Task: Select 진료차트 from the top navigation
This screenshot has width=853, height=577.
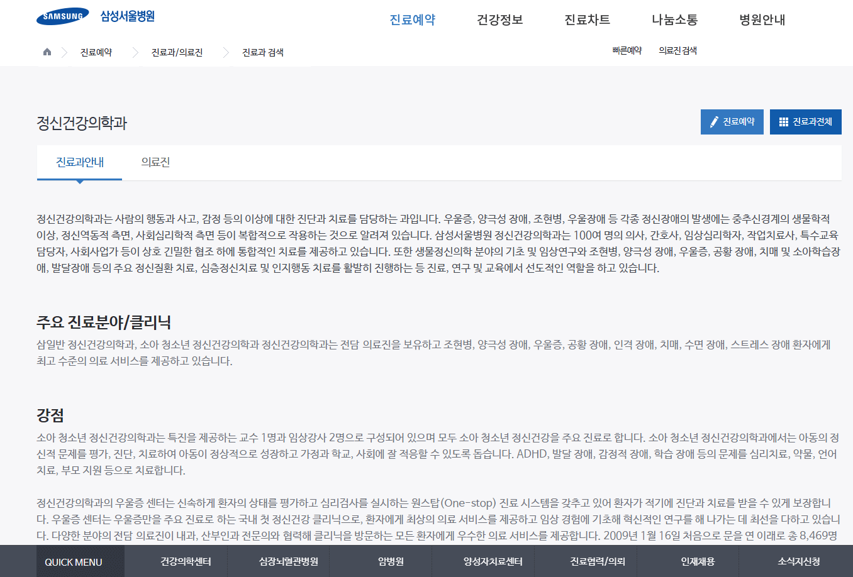Action: click(587, 19)
